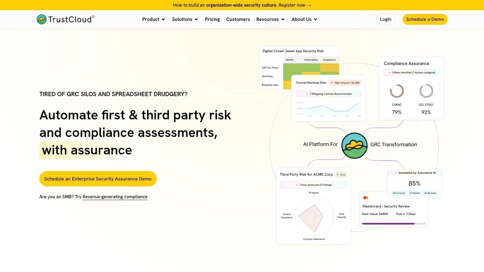Click the 7 Mitigating Controls Recommended pill

pos(328,94)
